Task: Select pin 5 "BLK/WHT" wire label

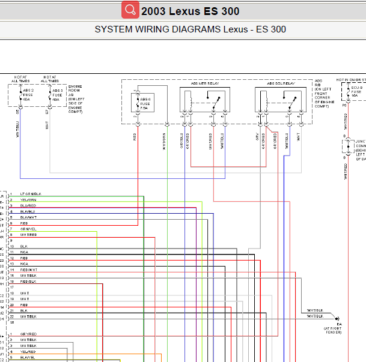Action: [28, 217]
